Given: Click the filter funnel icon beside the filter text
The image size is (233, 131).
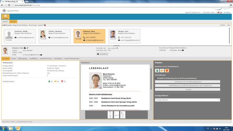Looking at the screenshot, I should point(45,25).
